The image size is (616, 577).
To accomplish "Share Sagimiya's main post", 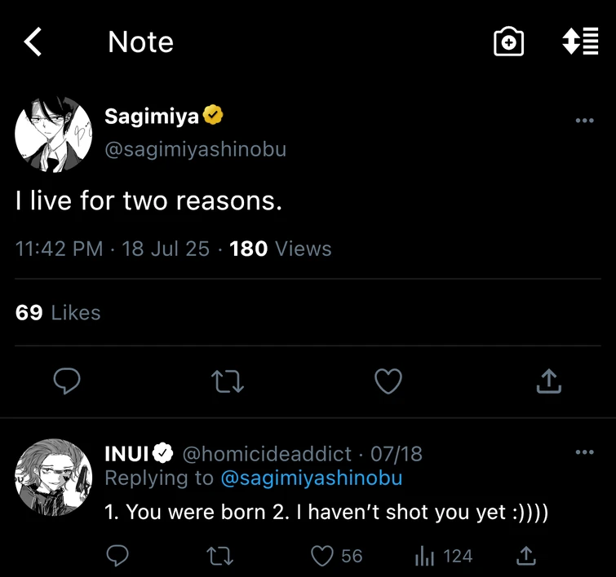I will (549, 381).
